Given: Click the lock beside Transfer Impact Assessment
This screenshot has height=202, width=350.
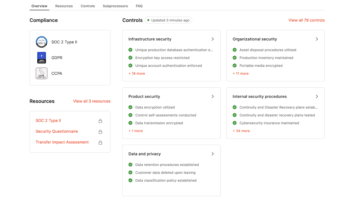Looking at the screenshot, I should [100, 142].
